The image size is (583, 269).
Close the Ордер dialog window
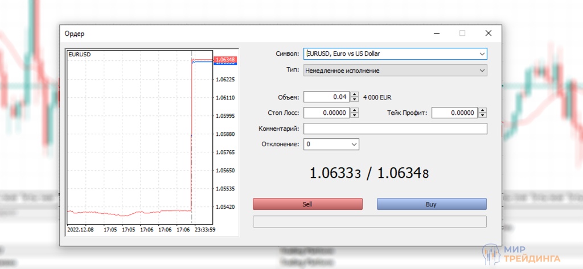point(488,34)
